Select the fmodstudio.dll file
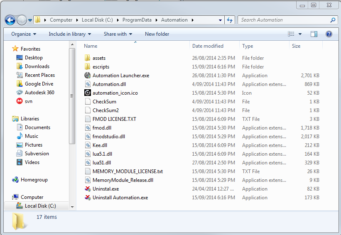Screen dimensions: 341x235 click(109, 137)
